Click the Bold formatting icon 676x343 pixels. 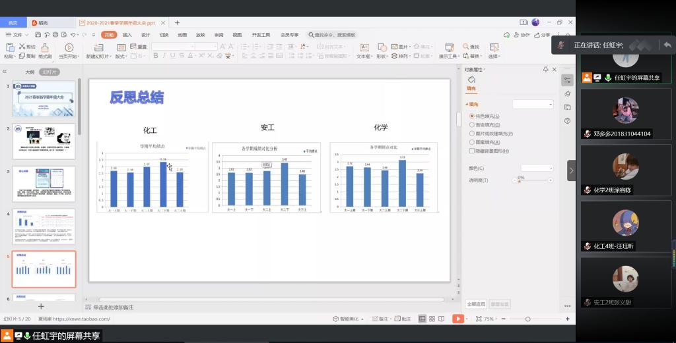point(156,56)
